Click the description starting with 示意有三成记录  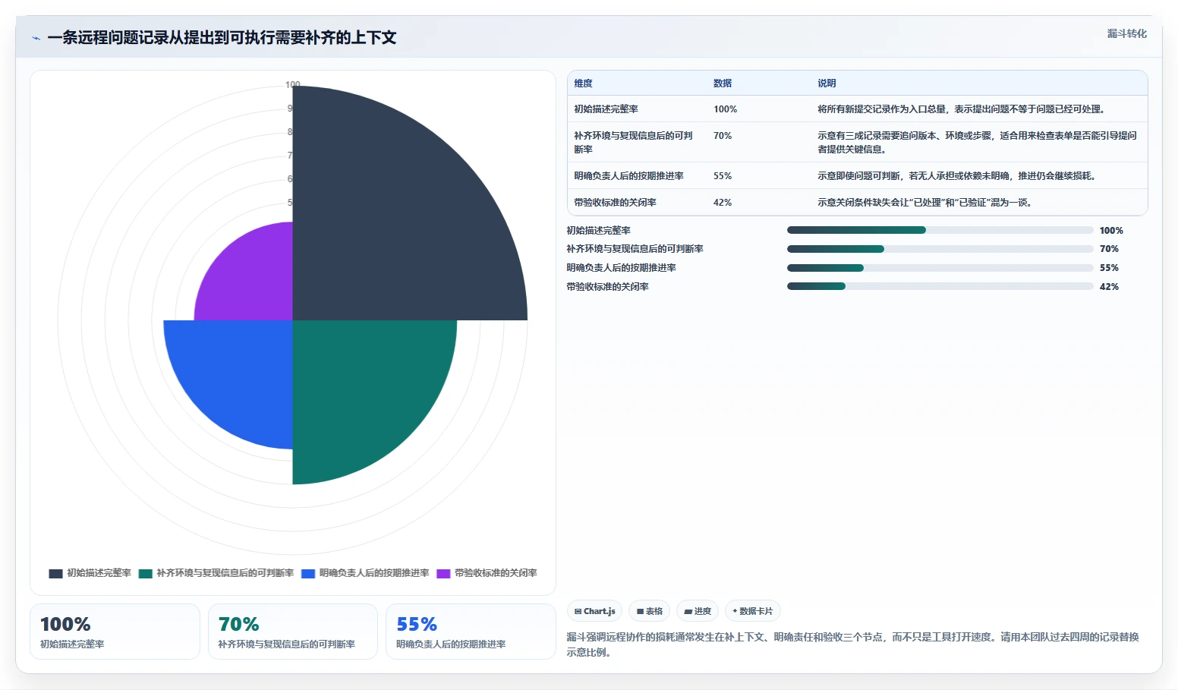tap(978, 143)
